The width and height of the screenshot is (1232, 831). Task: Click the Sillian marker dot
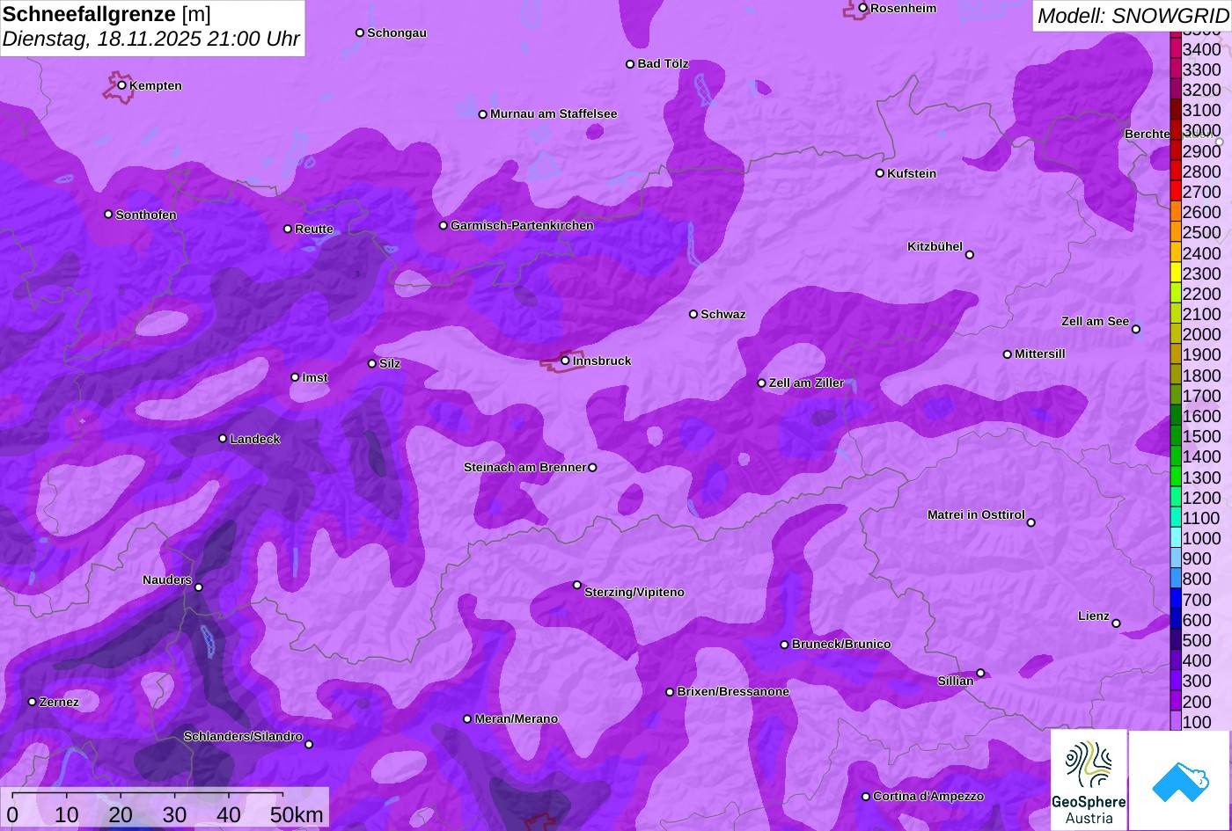pos(980,674)
